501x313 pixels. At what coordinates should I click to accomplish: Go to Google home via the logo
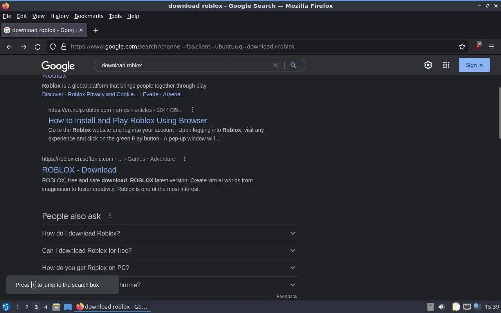tap(58, 66)
